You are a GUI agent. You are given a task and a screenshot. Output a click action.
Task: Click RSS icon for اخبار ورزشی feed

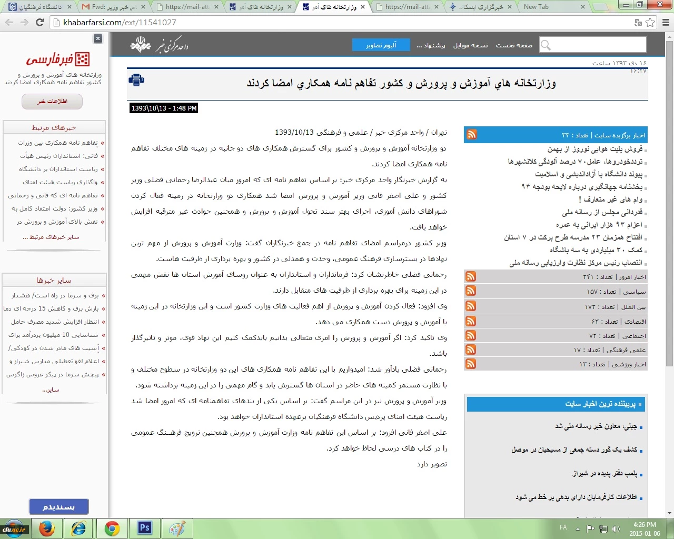[x=471, y=364]
